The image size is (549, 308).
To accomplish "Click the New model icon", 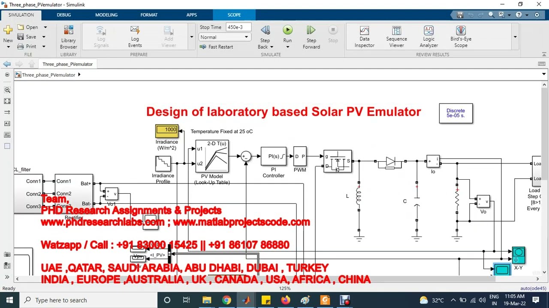I will tap(8, 30).
